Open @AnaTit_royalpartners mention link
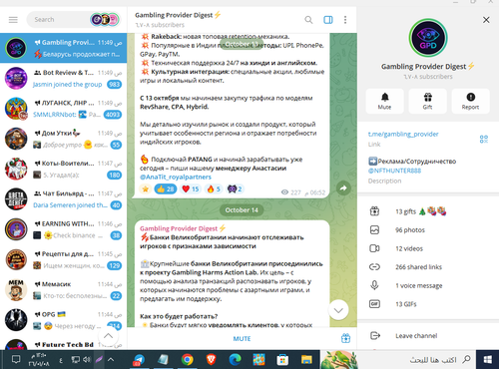 [176, 177]
